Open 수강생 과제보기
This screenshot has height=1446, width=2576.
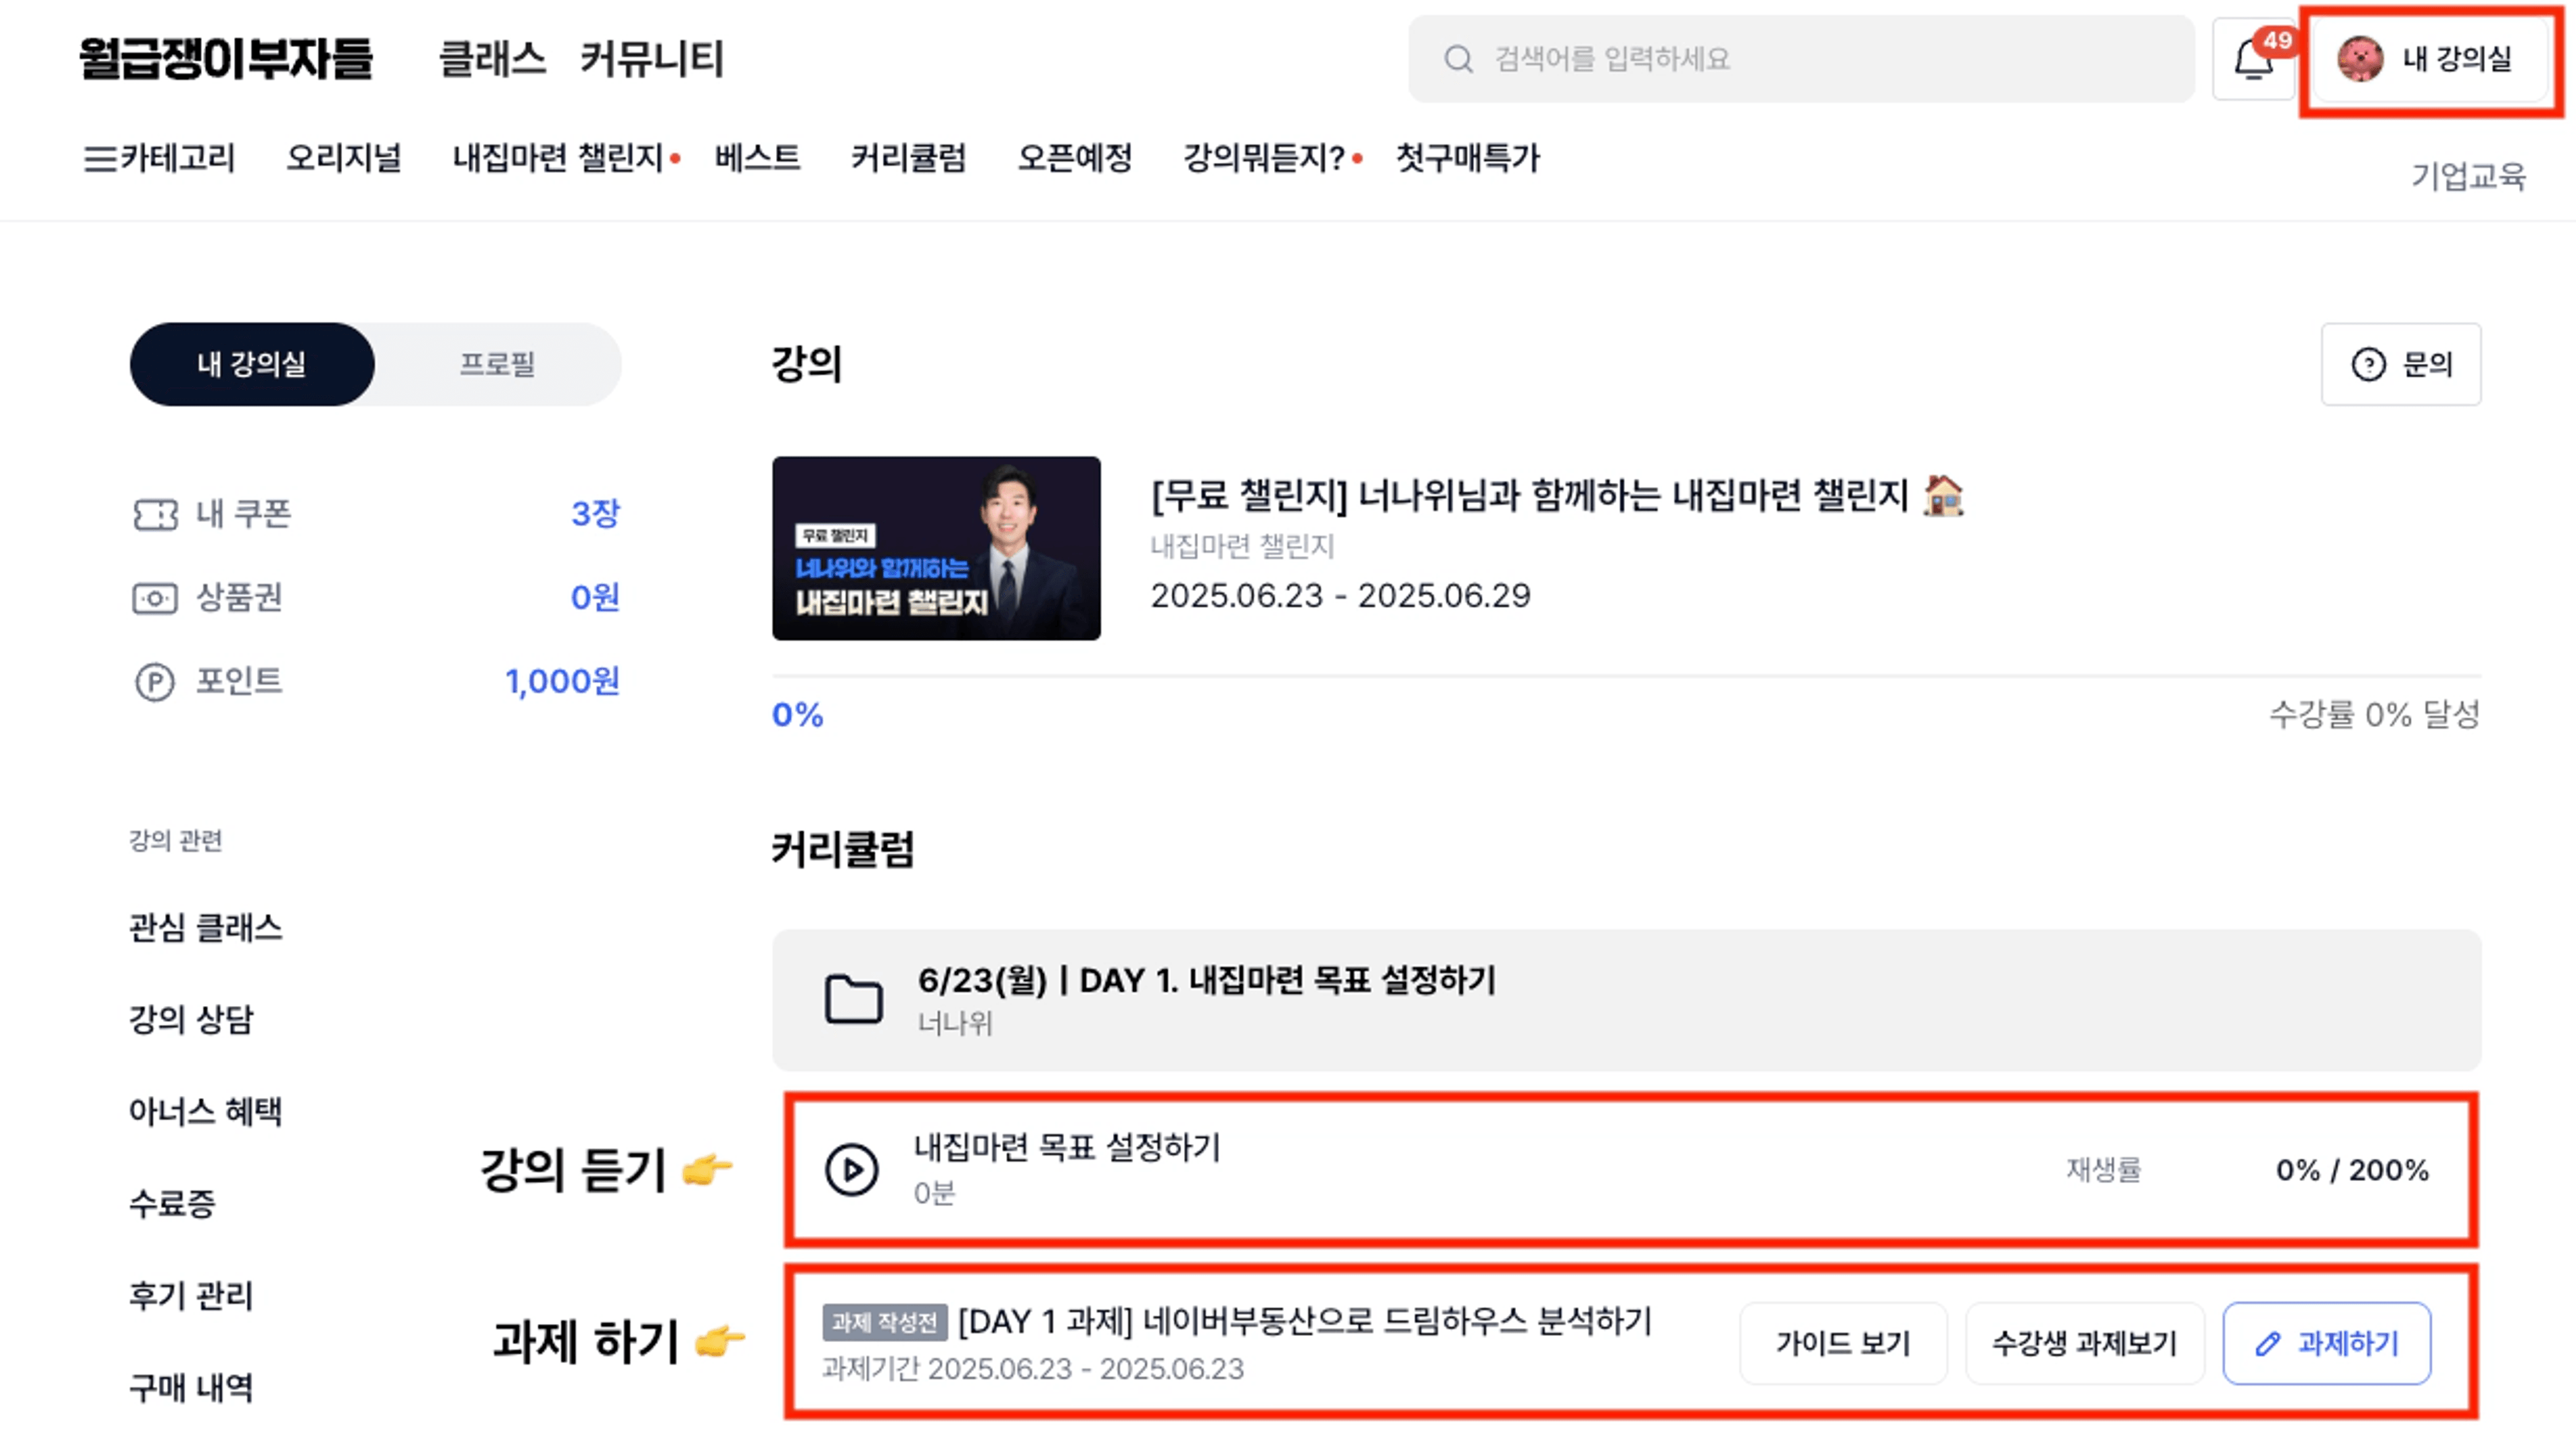pyautogui.click(x=2085, y=1343)
